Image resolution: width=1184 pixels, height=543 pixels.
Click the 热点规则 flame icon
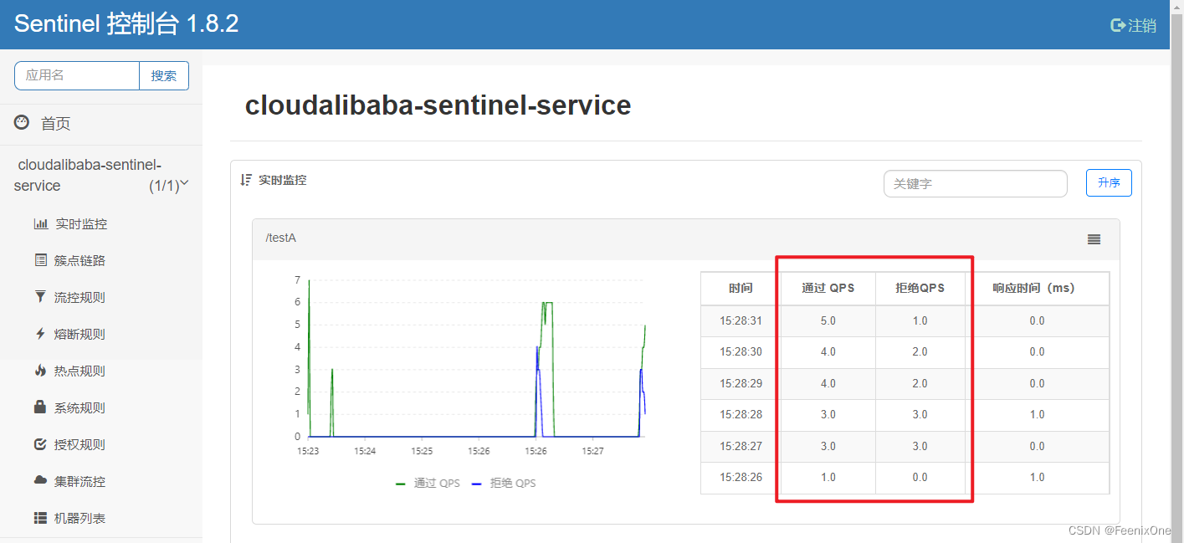(x=40, y=371)
